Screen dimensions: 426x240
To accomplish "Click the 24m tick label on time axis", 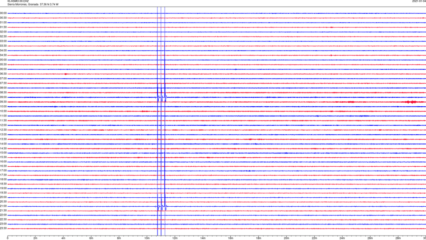I will click(342, 238).
